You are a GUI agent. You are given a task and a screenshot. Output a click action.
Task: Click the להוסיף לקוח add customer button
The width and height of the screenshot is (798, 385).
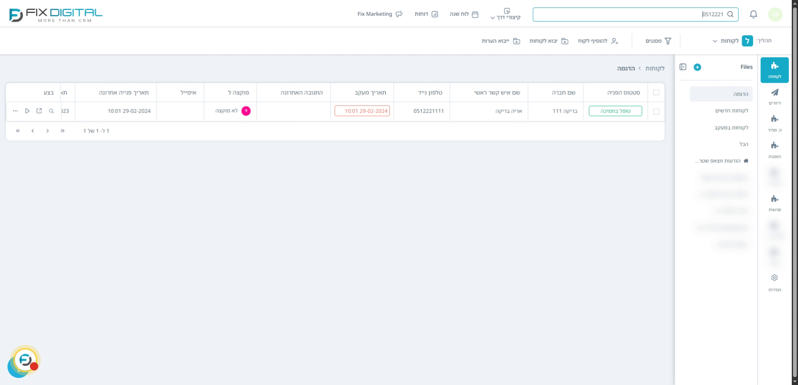(x=598, y=41)
